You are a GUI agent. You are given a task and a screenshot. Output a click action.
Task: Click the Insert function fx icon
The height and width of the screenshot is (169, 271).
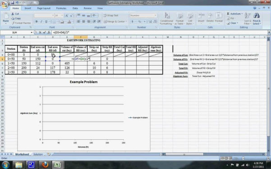(x=49, y=32)
